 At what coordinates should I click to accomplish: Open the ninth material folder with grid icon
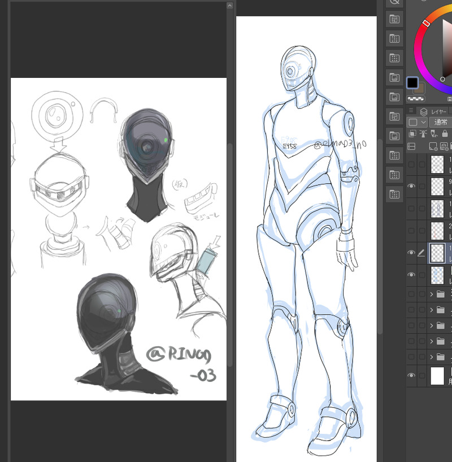point(394,175)
